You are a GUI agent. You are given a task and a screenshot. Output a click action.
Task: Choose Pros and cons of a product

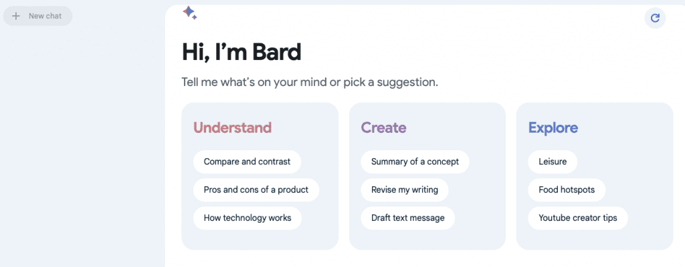(256, 190)
